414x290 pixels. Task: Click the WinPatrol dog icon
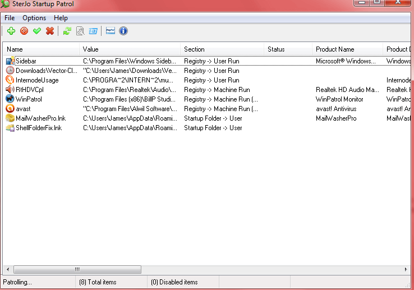click(x=10, y=99)
